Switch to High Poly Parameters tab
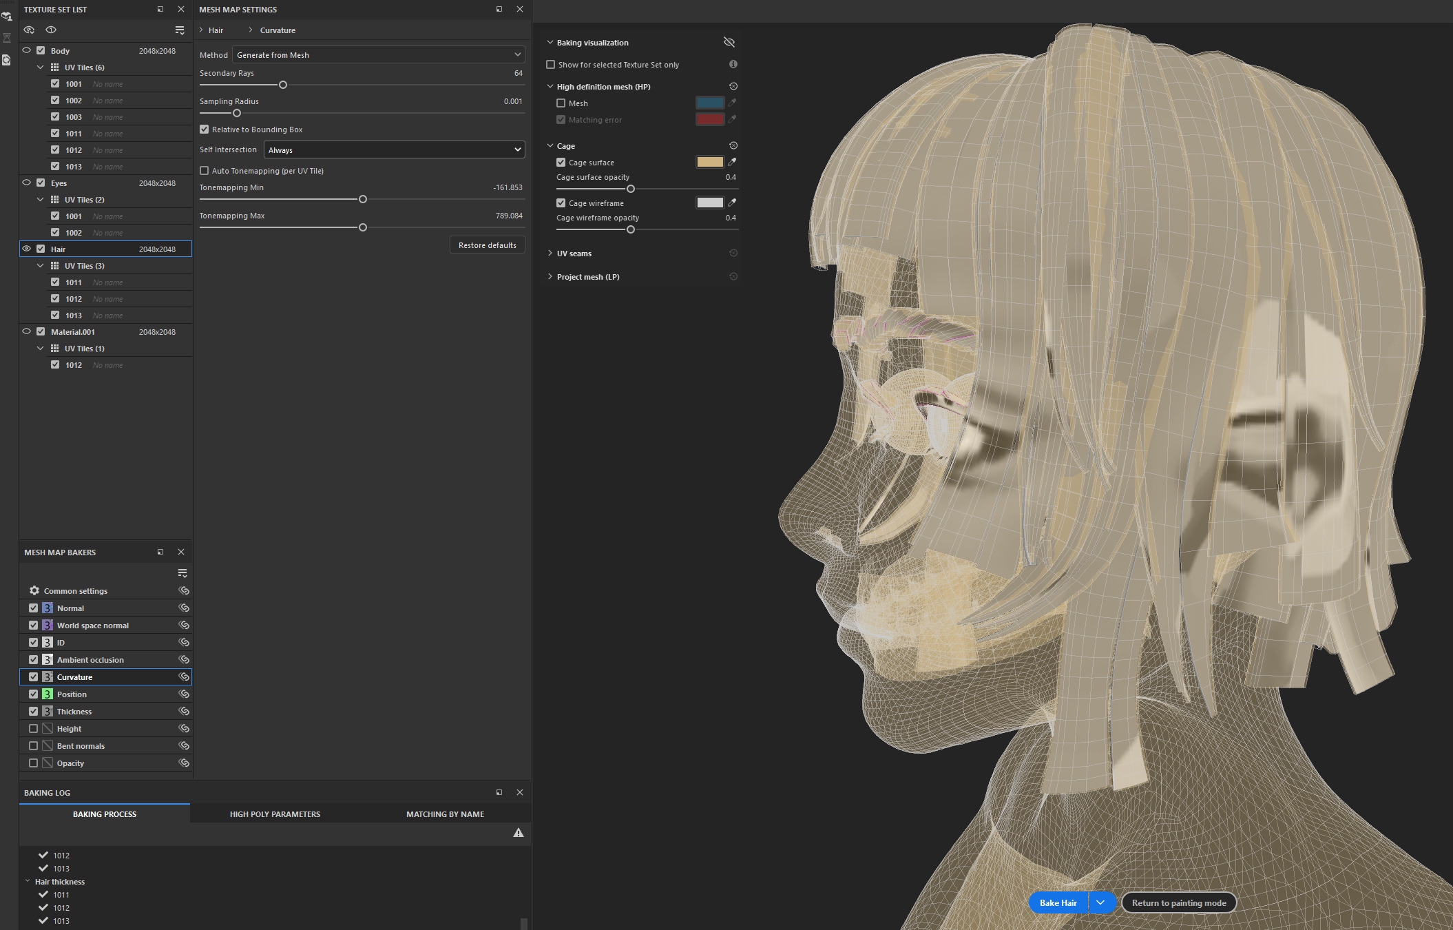Screen dimensions: 1453x930 click(x=275, y=814)
